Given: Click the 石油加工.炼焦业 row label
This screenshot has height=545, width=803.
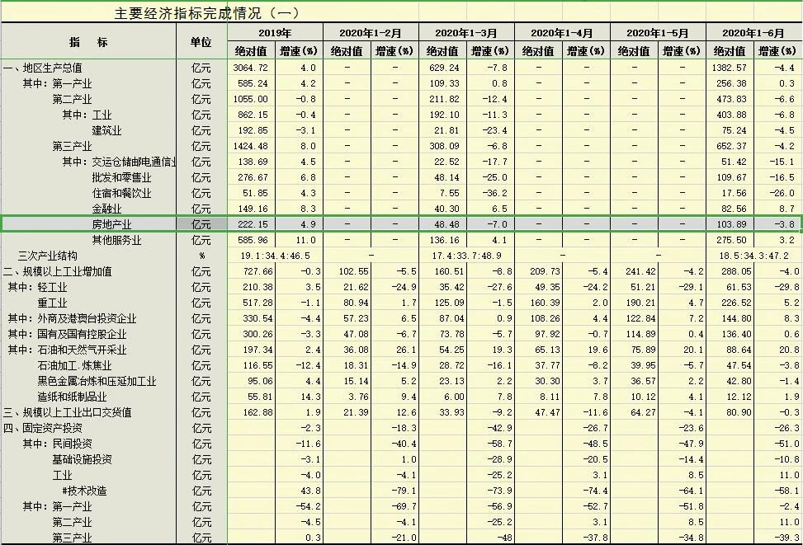Looking at the screenshot, I should 74,366.
